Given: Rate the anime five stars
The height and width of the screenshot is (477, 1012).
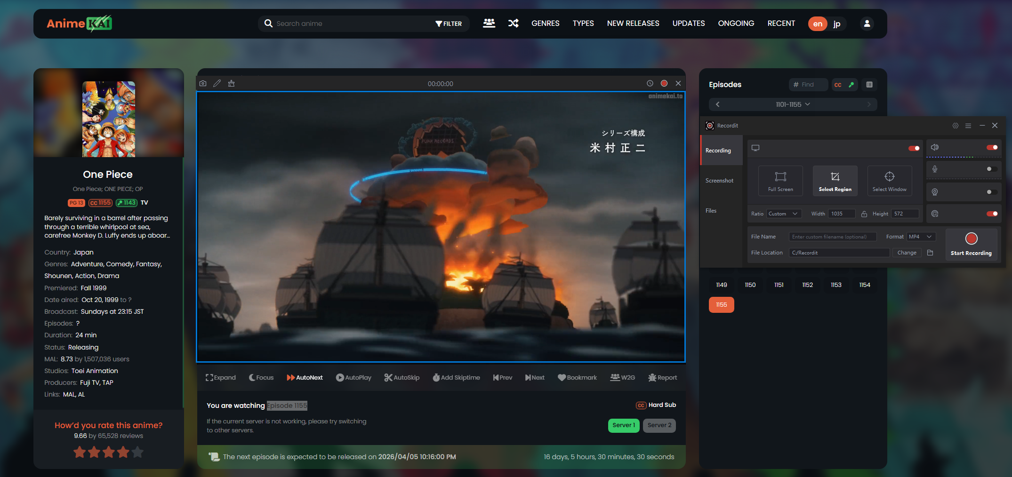Looking at the screenshot, I should pyautogui.click(x=137, y=452).
